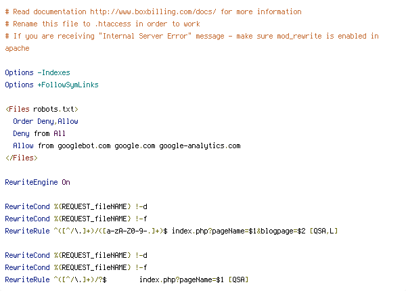Click "google-analytics.com" in the Allow line

[x=200, y=145]
